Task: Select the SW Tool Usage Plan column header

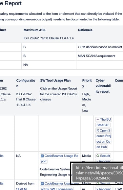Action: [x=55, y=81]
